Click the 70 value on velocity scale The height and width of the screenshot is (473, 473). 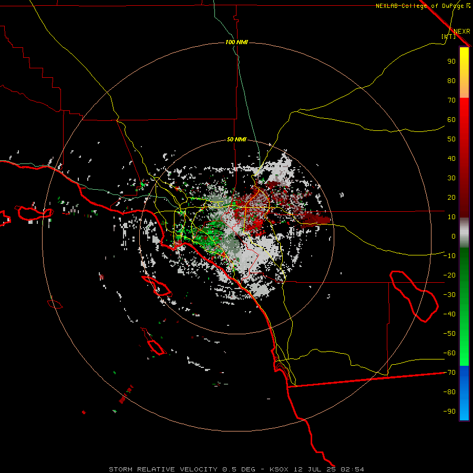coord(451,100)
